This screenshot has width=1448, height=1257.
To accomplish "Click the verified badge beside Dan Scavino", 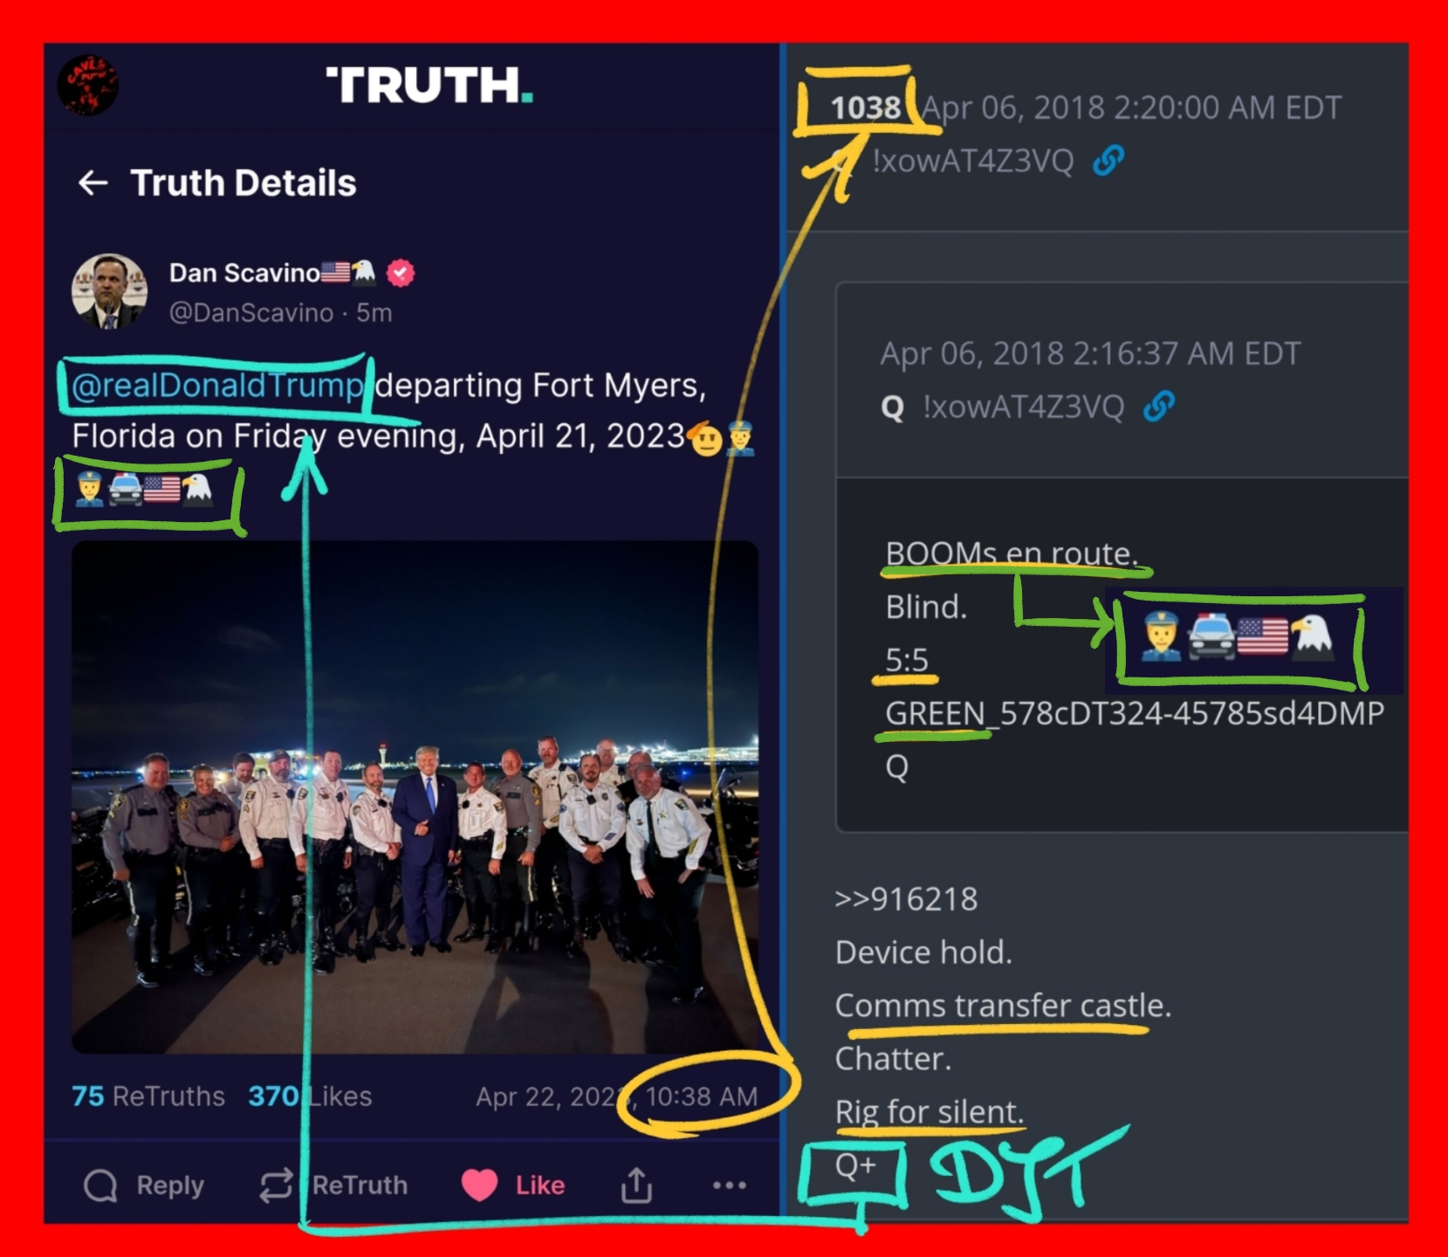I will (x=401, y=273).
